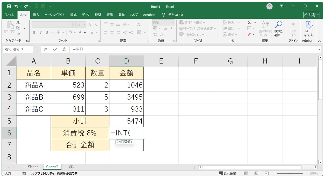Open the font size dropdown
Image resolution: width=325 pixels, height=178 pixels.
point(84,25)
